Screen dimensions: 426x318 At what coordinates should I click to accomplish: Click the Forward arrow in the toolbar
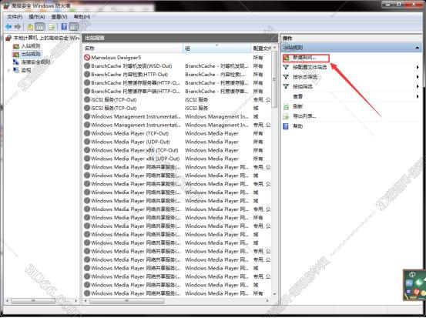point(18,27)
